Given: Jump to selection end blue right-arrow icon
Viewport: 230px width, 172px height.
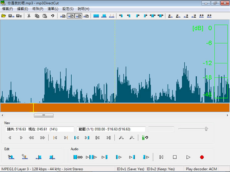Looking at the screenshot, I should point(87,138).
